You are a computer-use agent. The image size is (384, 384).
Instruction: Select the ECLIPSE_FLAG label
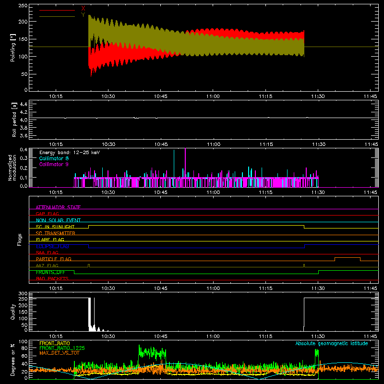[52, 246]
